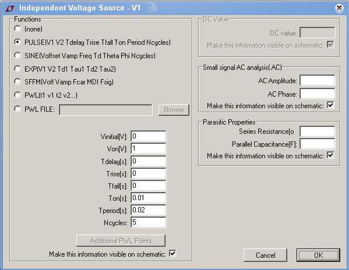Click the LTspice logo icon in title bar
This screenshot has height=270, width=349.
coord(10,9)
